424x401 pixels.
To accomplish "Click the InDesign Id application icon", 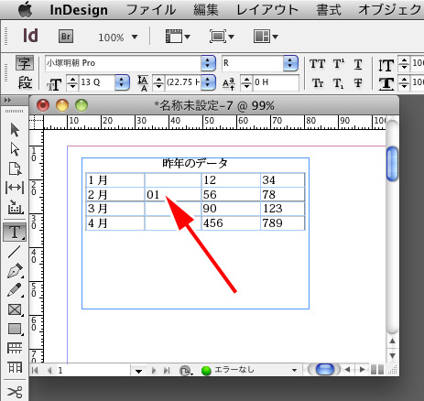I will [x=30, y=36].
